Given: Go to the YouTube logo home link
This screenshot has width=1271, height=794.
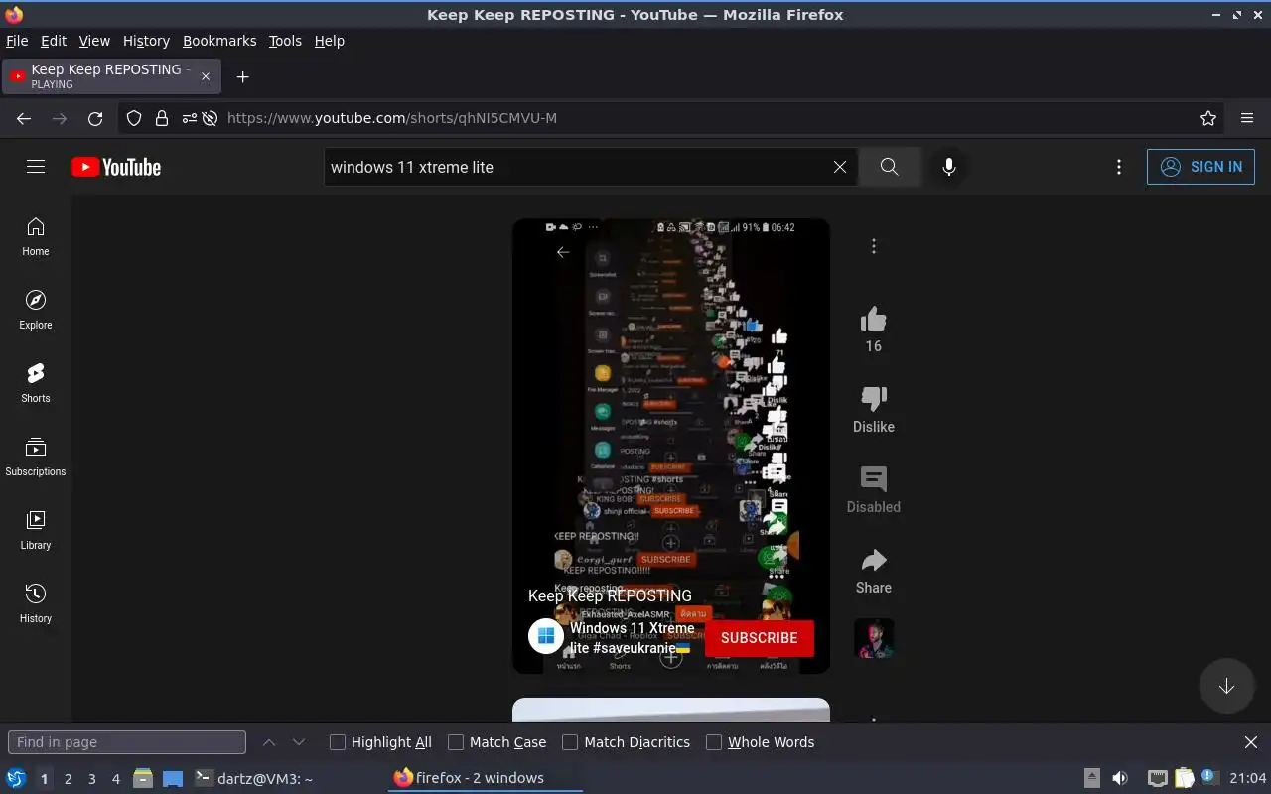Looking at the screenshot, I should [x=116, y=167].
